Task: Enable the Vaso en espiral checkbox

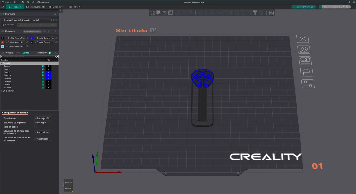Action: (x=35, y=127)
